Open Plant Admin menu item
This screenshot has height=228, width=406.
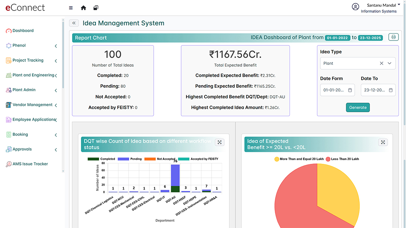24,90
